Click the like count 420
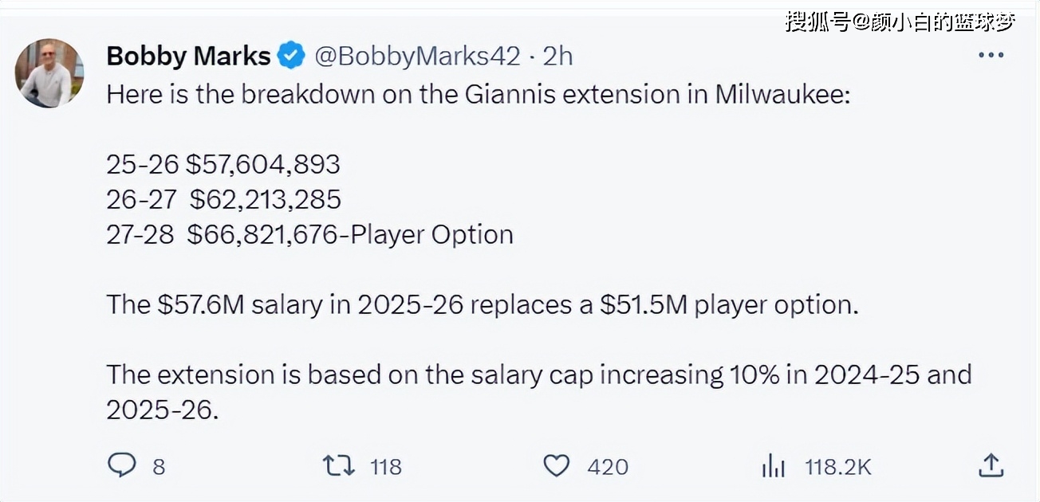 [608, 466]
